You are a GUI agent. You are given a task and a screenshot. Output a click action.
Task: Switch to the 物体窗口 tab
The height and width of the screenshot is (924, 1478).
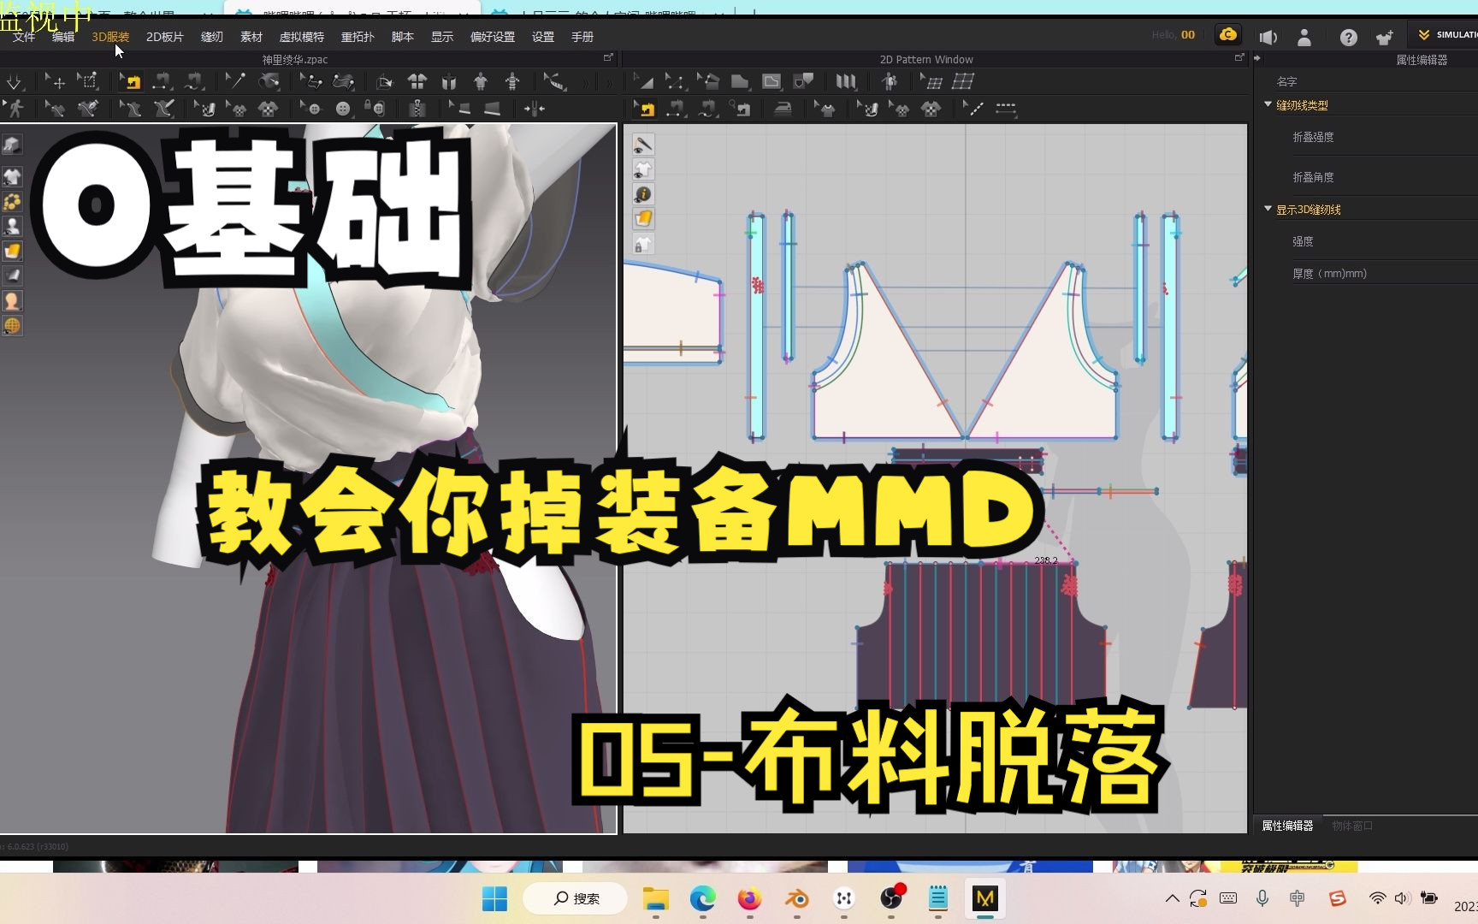click(x=1352, y=826)
